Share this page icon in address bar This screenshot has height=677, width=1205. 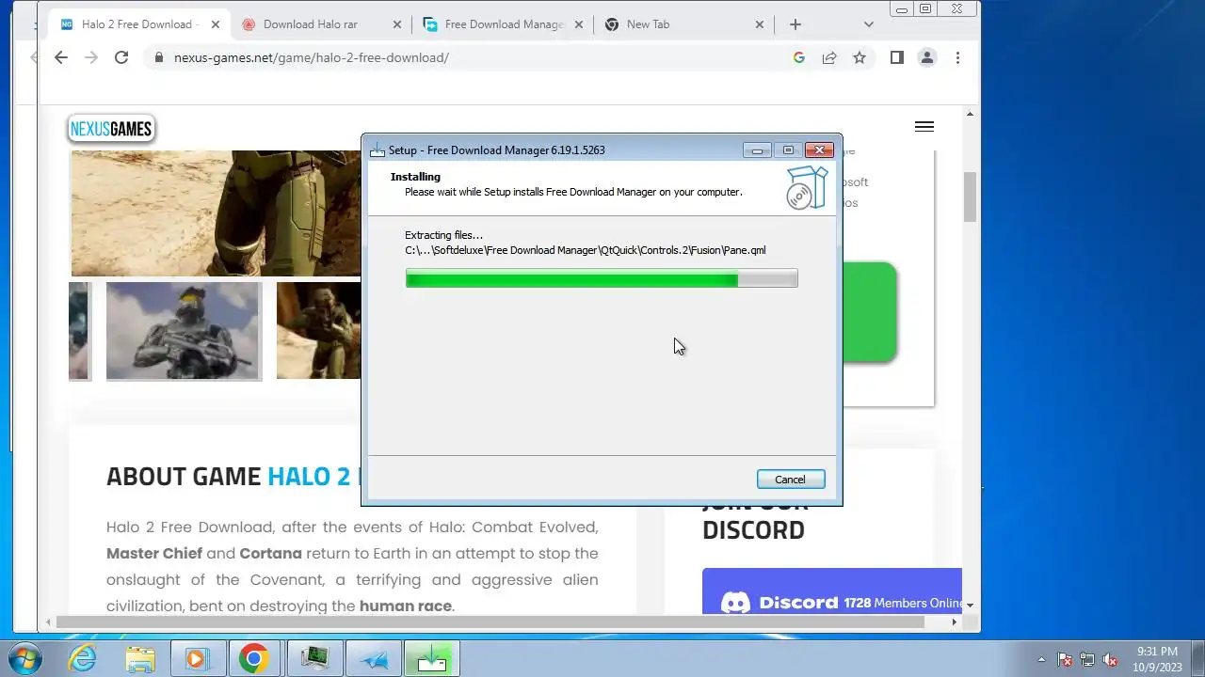pyautogui.click(x=829, y=57)
